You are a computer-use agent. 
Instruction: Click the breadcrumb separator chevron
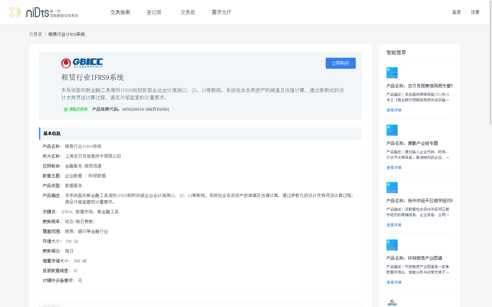(45, 34)
